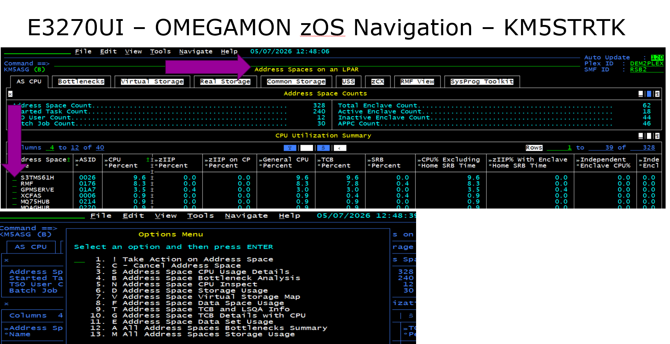This screenshot has height=344, width=670.
Task: Select the action field for RMF row
Action: click(x=15, y=184)
